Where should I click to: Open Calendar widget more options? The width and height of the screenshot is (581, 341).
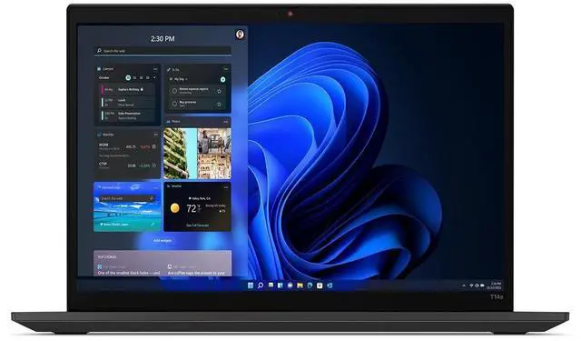point(155,69)
